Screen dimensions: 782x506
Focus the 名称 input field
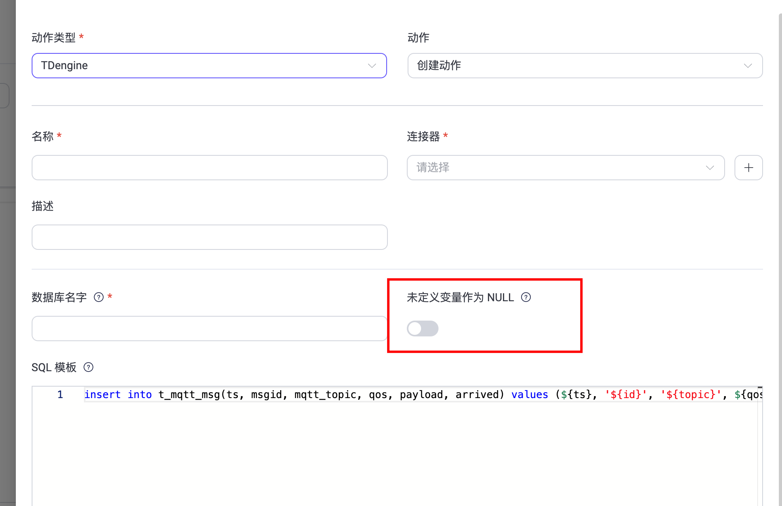point(209,168)
